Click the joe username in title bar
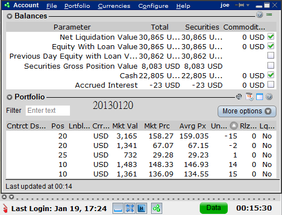The image size is (282, 215). [225, 5]
